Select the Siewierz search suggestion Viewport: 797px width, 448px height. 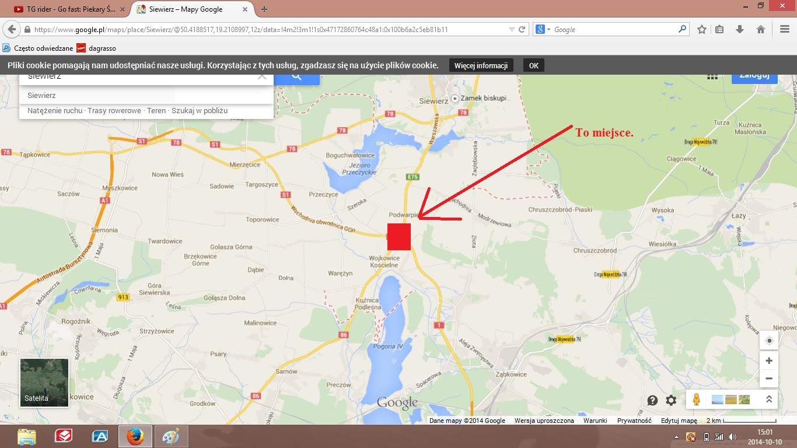[x=146, y=95]
